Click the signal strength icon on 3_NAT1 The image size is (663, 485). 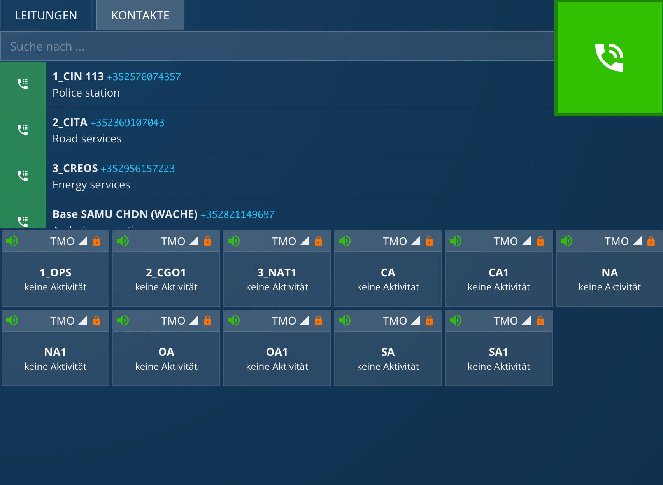point(305,241)
